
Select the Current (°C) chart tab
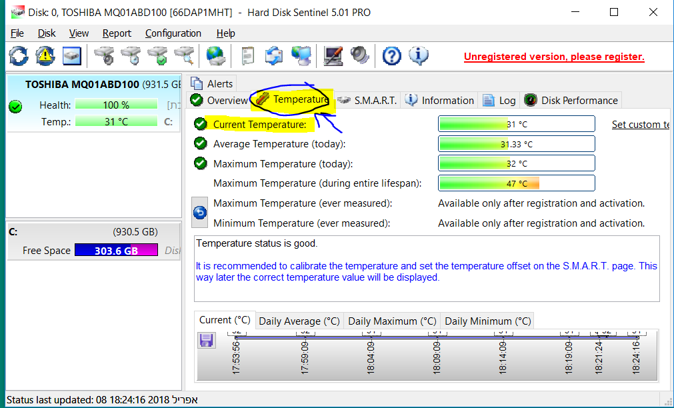coord(225,320)
